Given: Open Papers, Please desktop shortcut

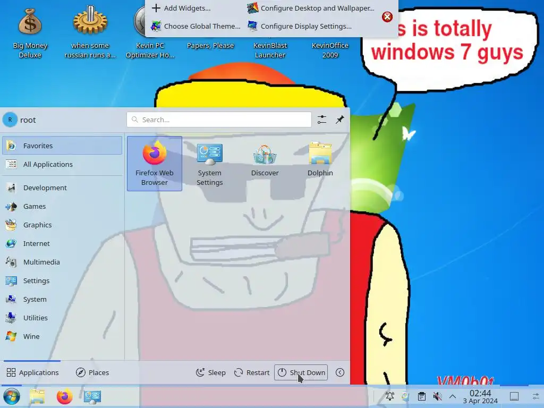Looking at the screenshot, I should (210, 46).
